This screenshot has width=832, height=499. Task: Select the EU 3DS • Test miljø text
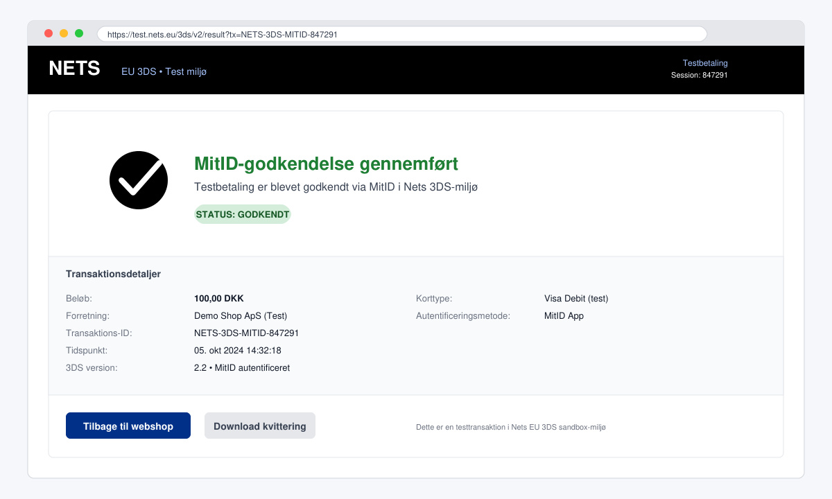pyautogui.click(x=164, y=71)
